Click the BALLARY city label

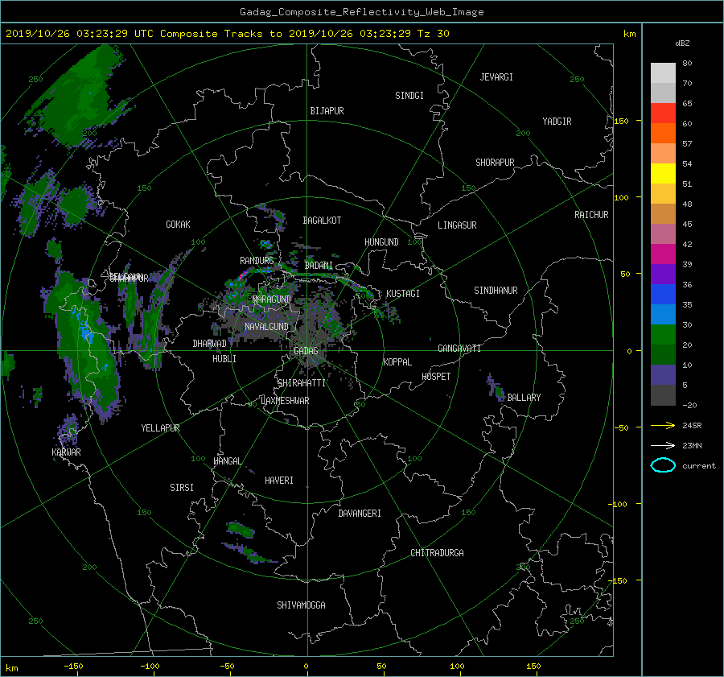(524, 398)
